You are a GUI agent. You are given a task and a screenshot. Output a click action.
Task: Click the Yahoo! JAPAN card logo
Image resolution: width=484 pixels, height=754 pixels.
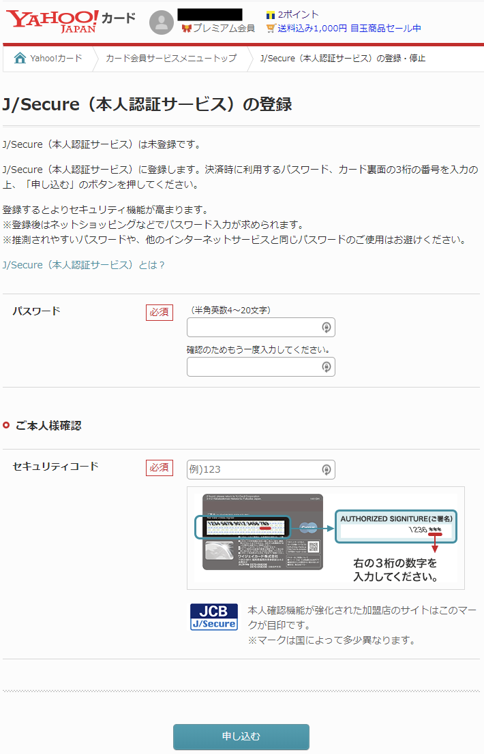[71, 21]
